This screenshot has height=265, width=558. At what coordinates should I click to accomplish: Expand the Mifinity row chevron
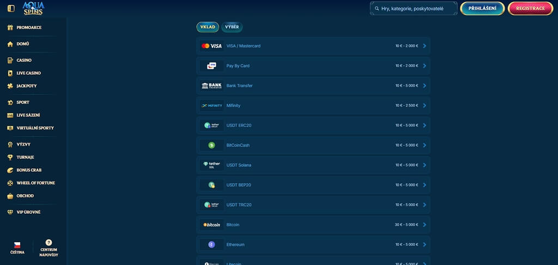tap(424, 105)
